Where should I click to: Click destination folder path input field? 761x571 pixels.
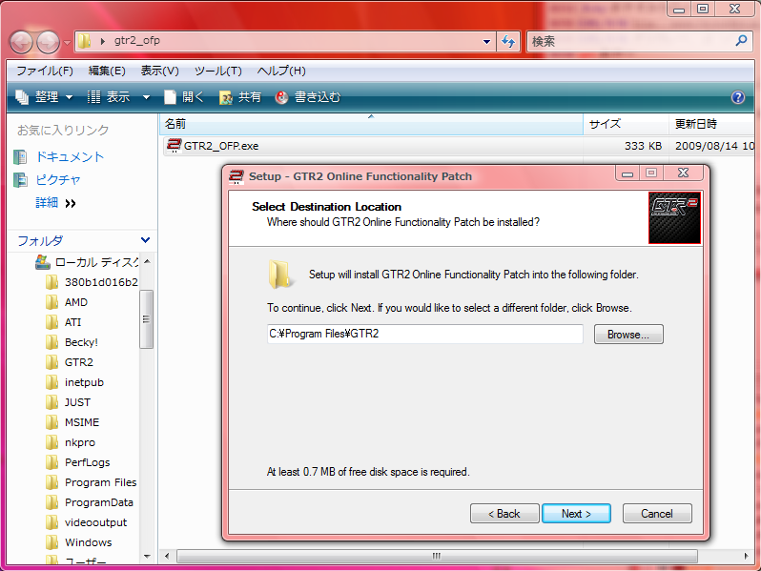click(x=425, y=334)
